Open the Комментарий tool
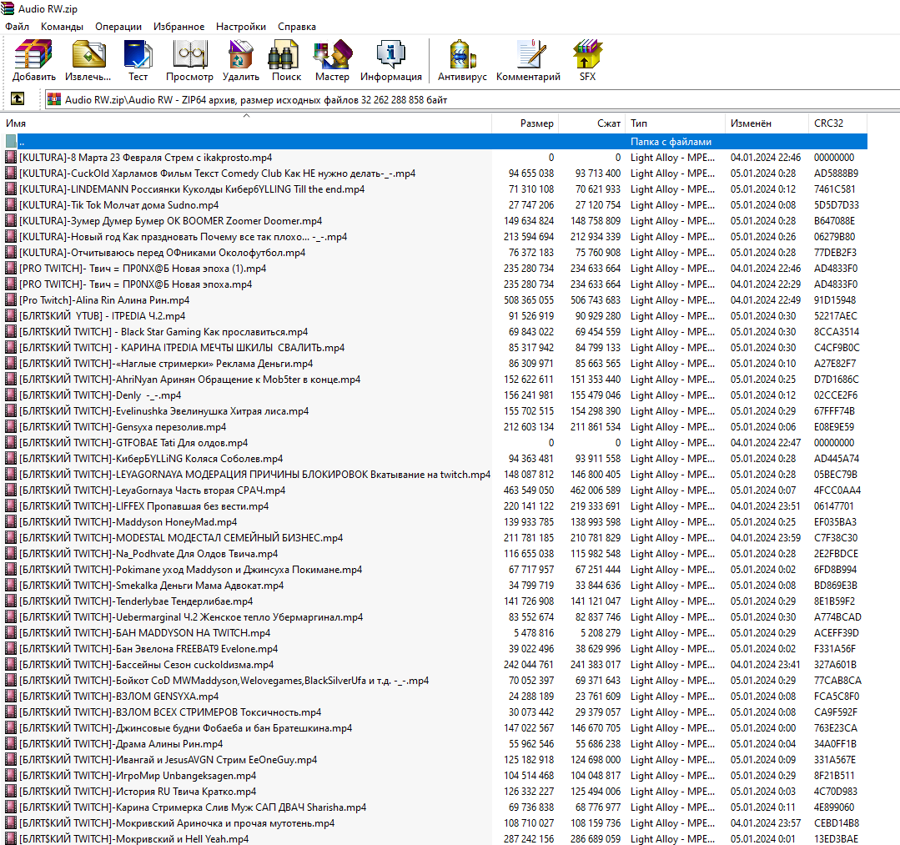900x845 pixels. point(528,60)
